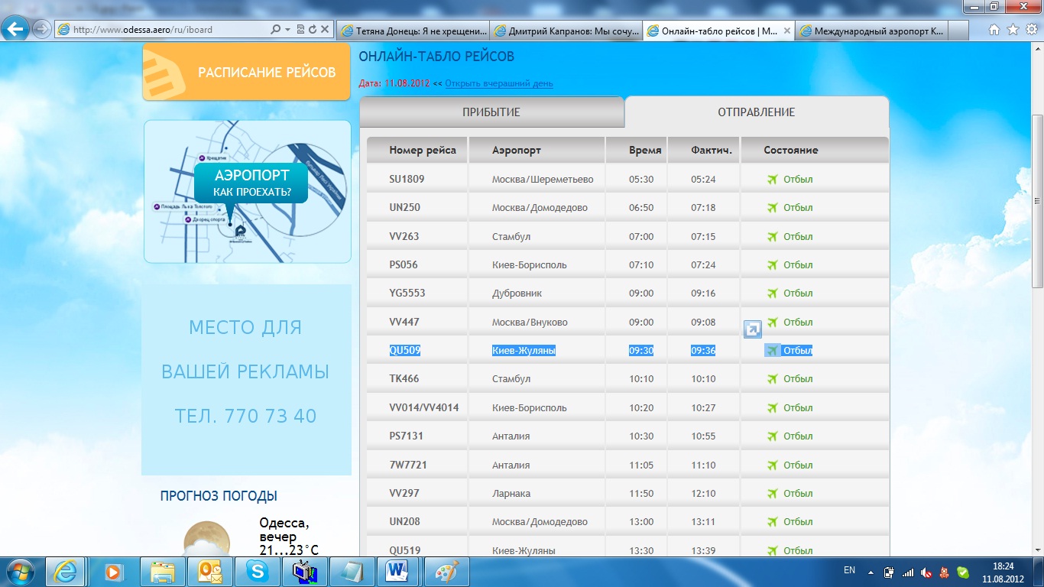
Task: Click the АЭРОПОРТ КАК ПРОЕХАТЬ map thumbnail
Action: click(247, 191)
